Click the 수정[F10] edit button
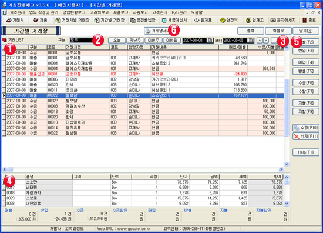 [x=306, y=128]
